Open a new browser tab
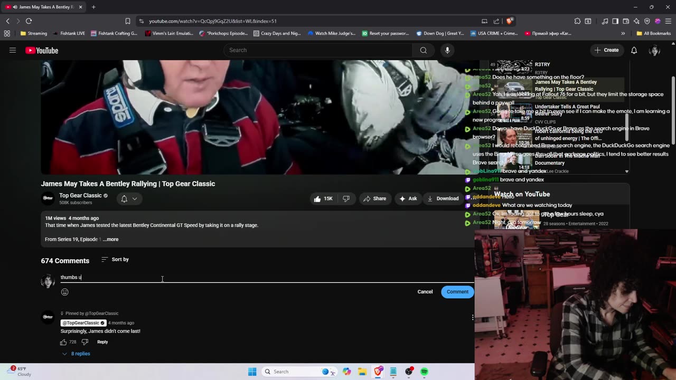This screenshot has height=380, width=676. click(93, 7)
